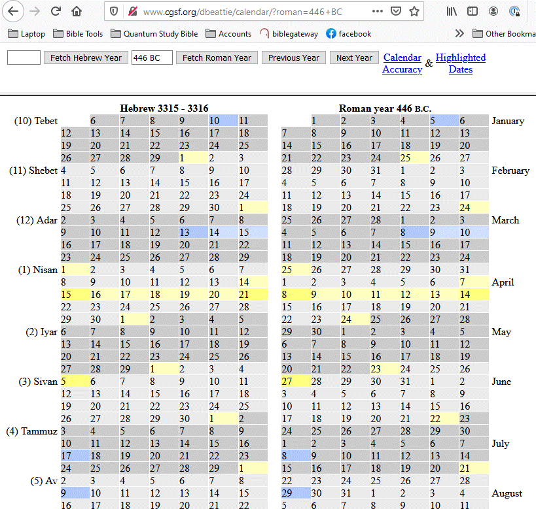Viewport: 536px width, 509px height.
Task: Go to the Next Year
Action: [x=354, y=58]
